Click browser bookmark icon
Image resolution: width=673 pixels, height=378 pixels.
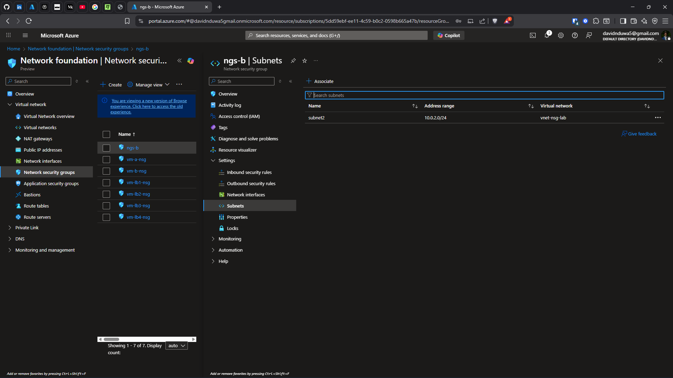coord(127,21)
